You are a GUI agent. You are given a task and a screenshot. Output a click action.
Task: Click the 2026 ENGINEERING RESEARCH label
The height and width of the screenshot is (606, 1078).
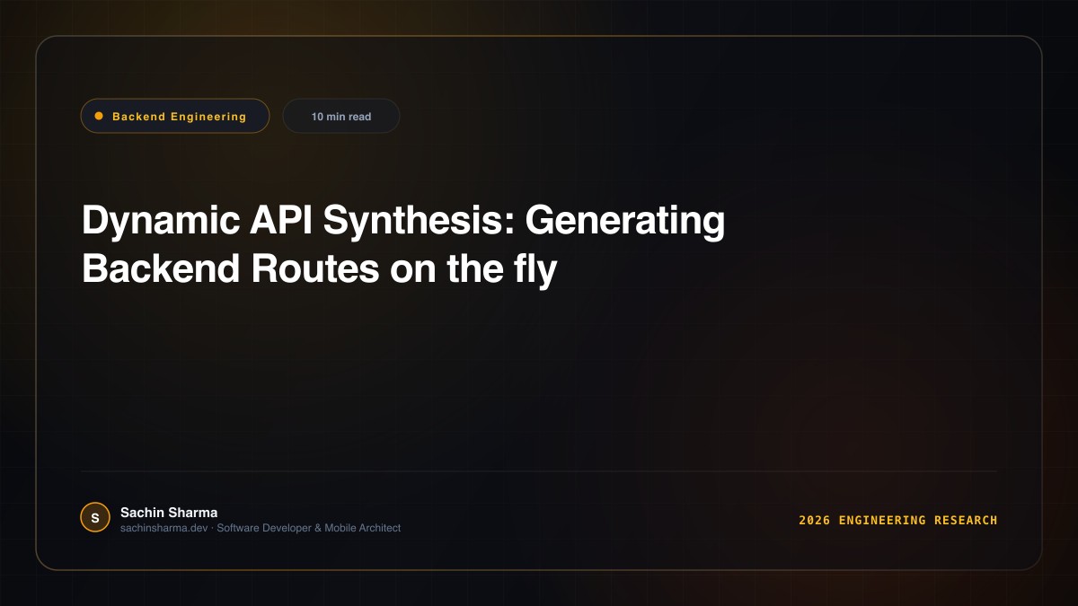click(x=898, y=520)
